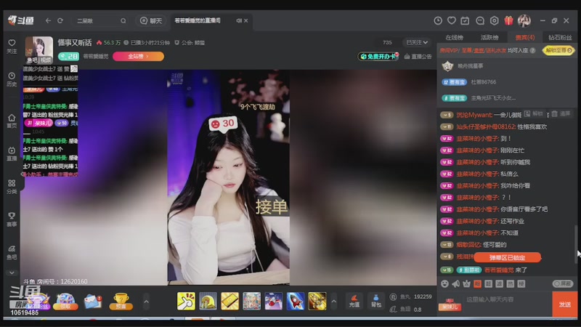
Task: Click the megaphone broadcast icon
Action: tap(455, 283)
